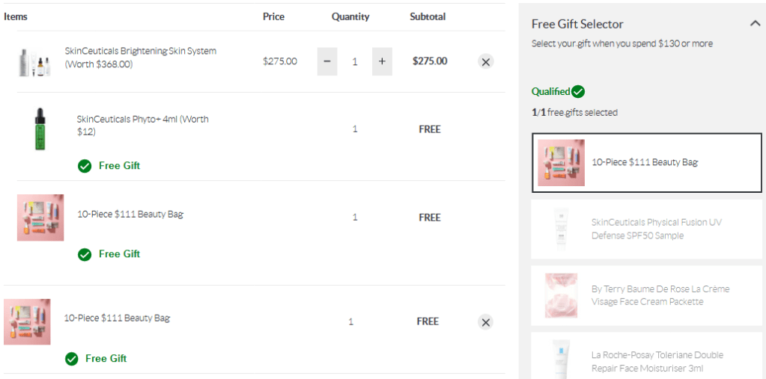Select the 10-Piece $111 Beauty Bag gift option
The image size is (766, 379).
[x=646, y=162]
